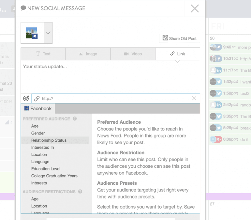The image size is (251, 220).
Task: Clear the URL field with the X icon
Action: (x=194, y=98)
